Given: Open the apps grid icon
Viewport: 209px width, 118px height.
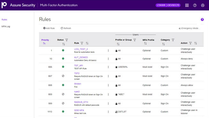Looking at the screenshot, I should point(187,5).
